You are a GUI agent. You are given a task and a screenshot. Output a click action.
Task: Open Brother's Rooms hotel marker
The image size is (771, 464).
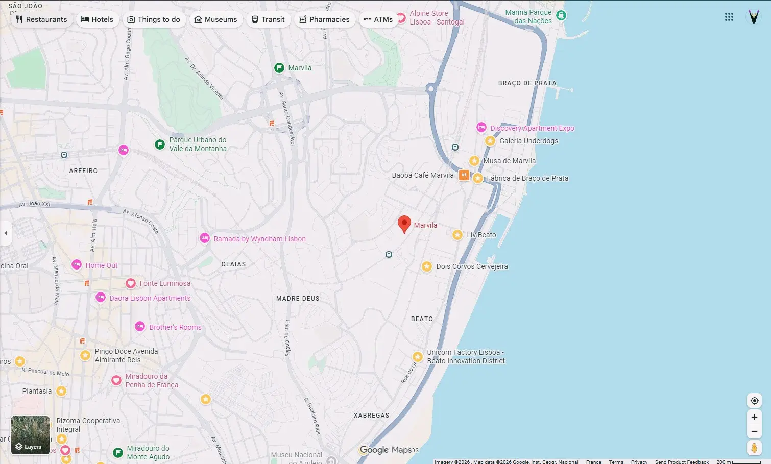click(140, 327)
